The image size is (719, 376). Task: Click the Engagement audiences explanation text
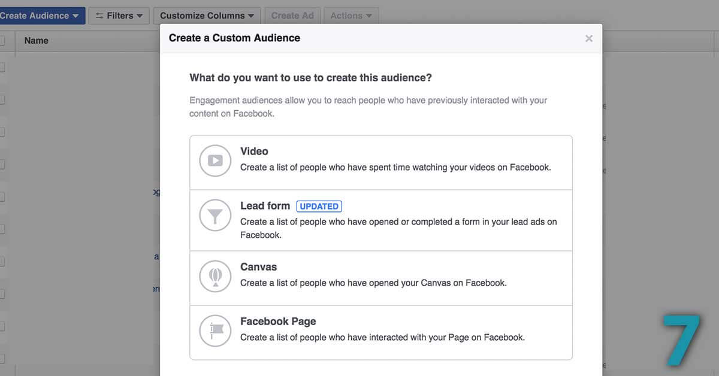368,107
